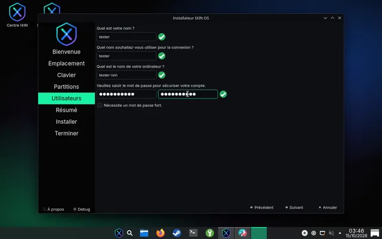Click the Suivant button

[294, 207]
